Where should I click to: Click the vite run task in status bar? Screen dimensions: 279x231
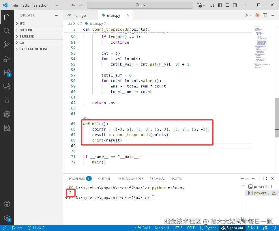[x=17, y=228]
